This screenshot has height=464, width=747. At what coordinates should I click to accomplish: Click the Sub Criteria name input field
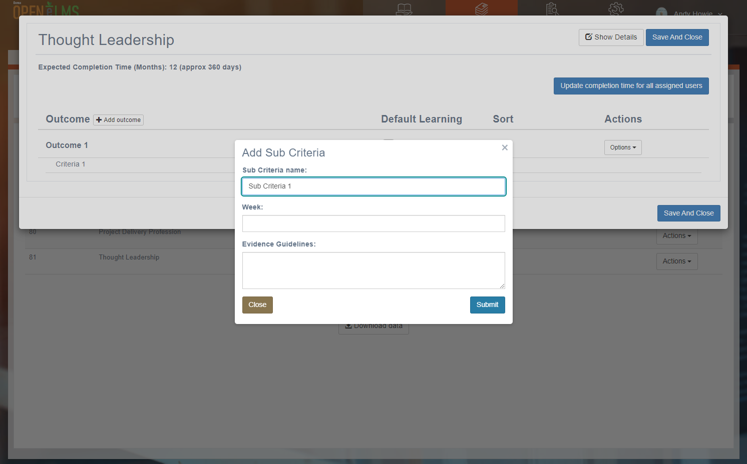pyautogui.click(x=373, y=186)
